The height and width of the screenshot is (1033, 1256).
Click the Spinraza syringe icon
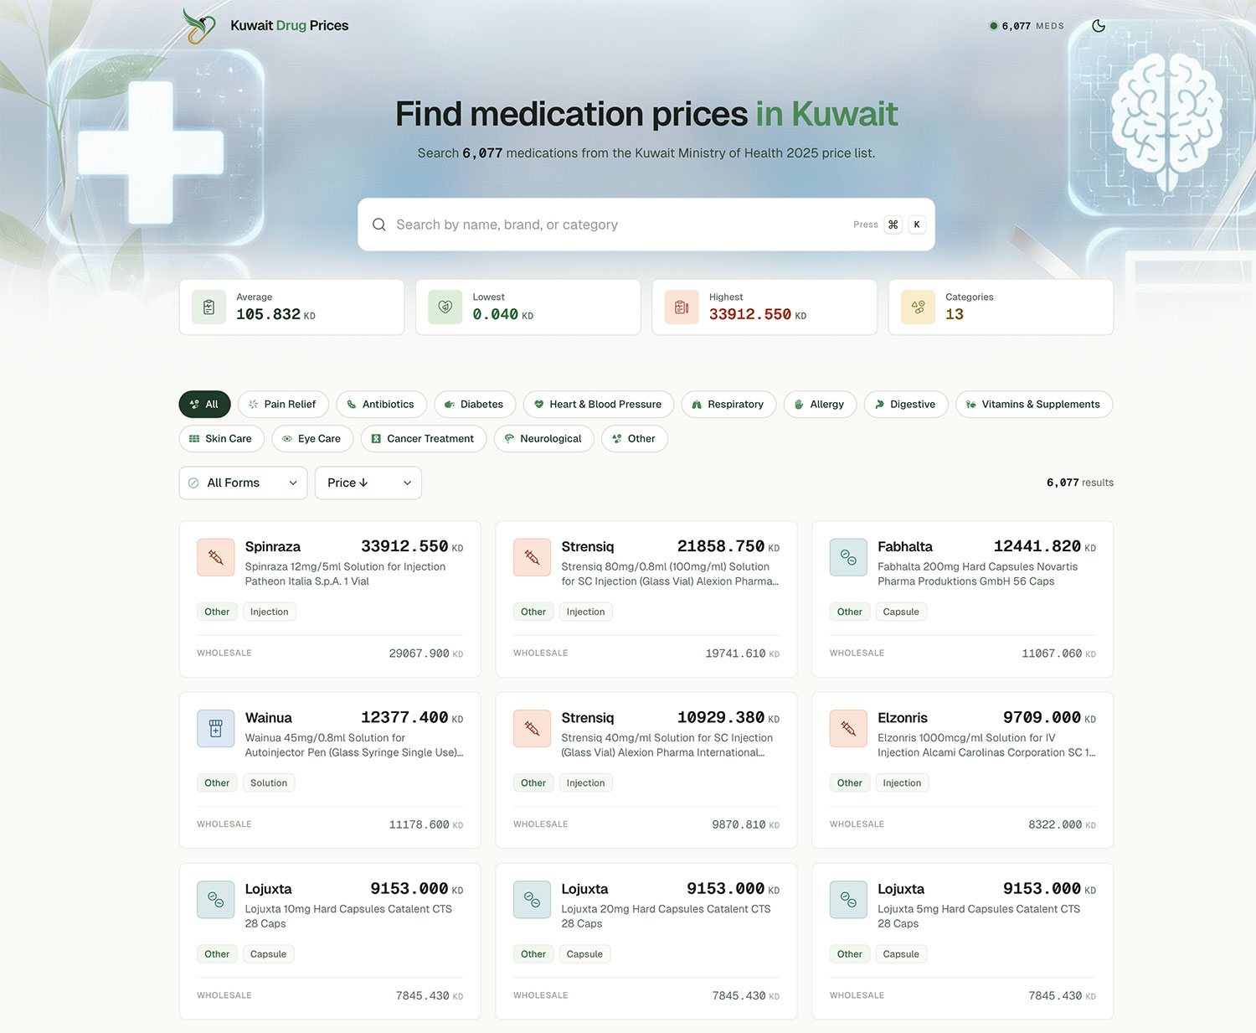215,557
